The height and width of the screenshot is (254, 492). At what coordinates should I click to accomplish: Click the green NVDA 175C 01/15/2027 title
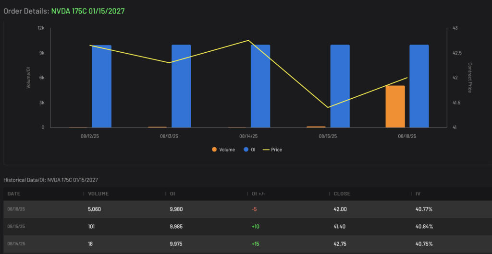(x=88, y=11)
